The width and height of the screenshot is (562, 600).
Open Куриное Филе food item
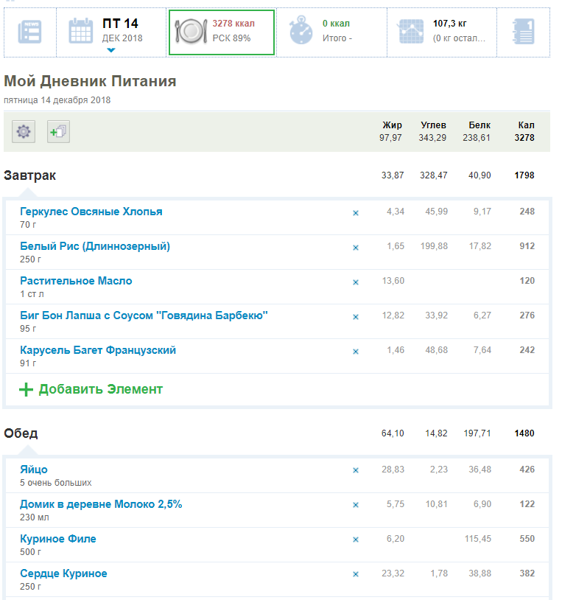[58, 539]
